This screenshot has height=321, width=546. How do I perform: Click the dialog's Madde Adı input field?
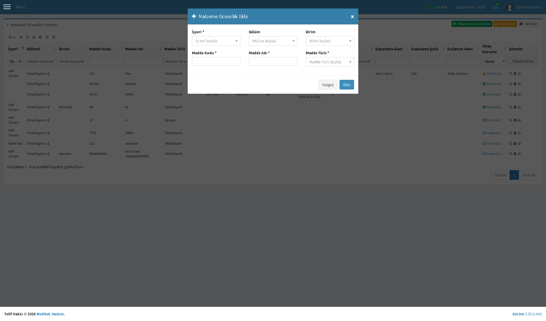point(273,61)
